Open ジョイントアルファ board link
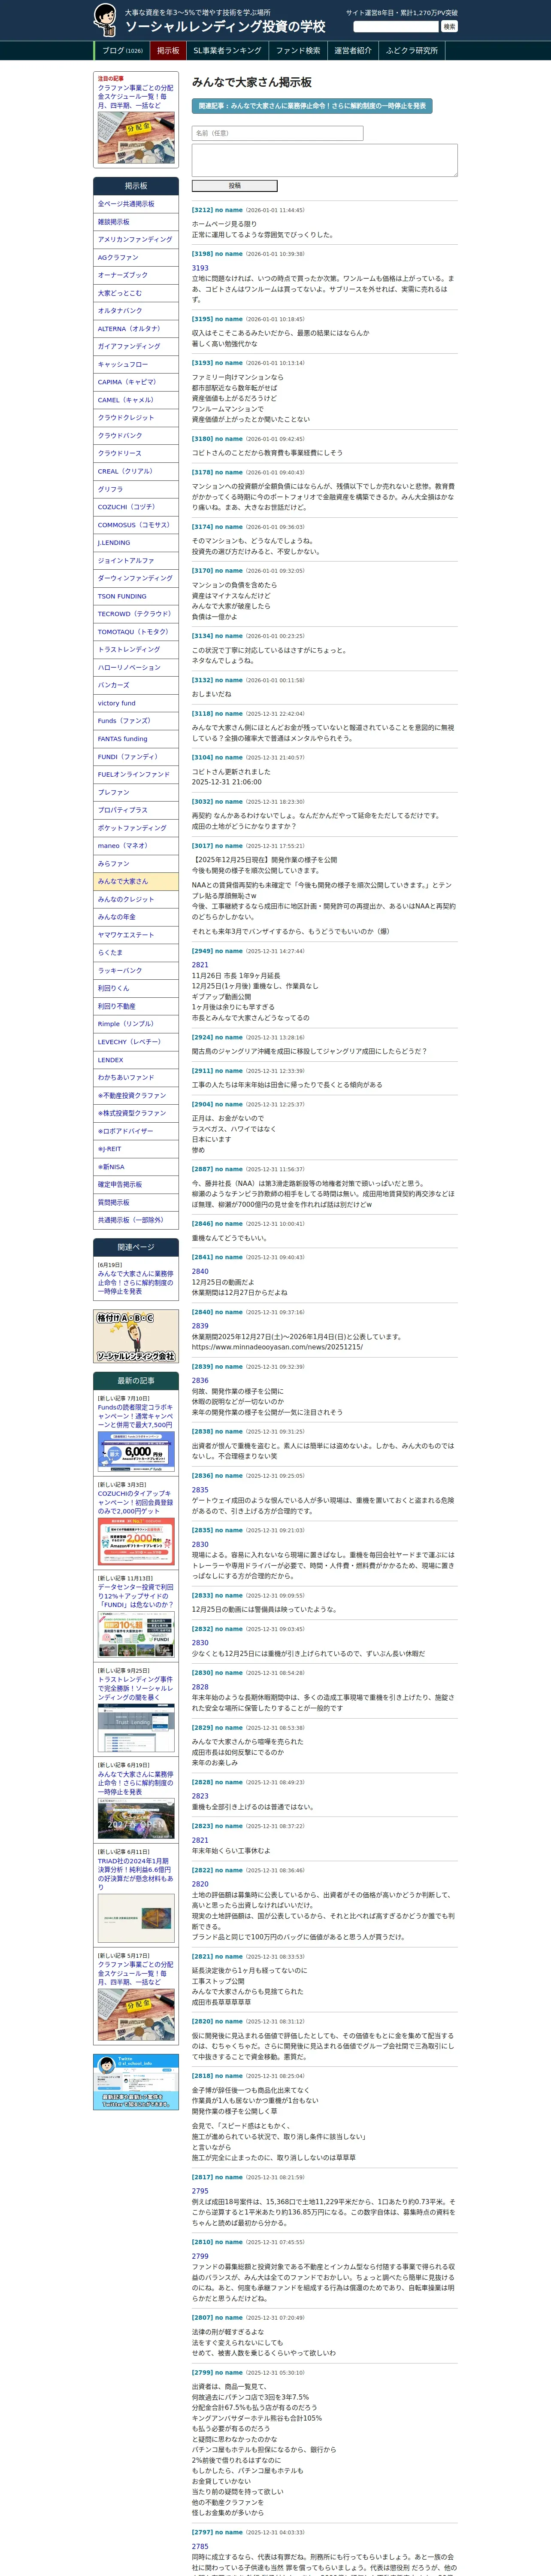The height and width of the screenshot is (2576, 551). 136,561
